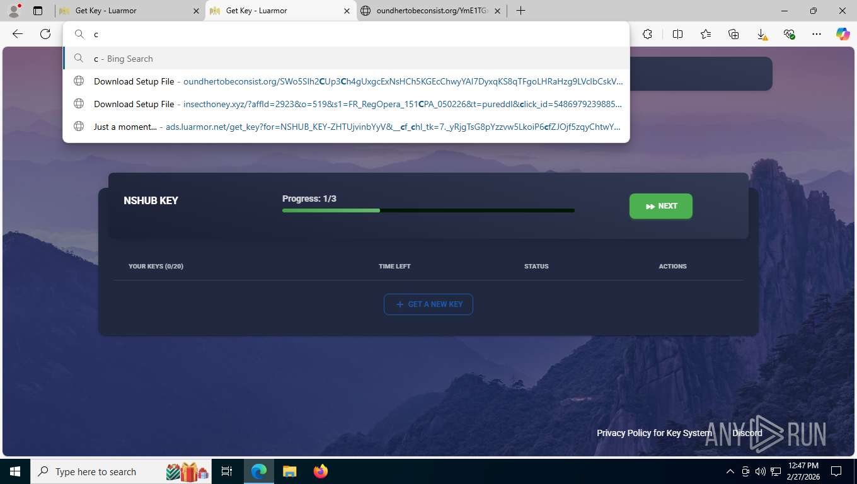The width and height of the screenshot is (857, 484).
Task: Switch to oundhertobeconsist.org tab
Action: 432,11
